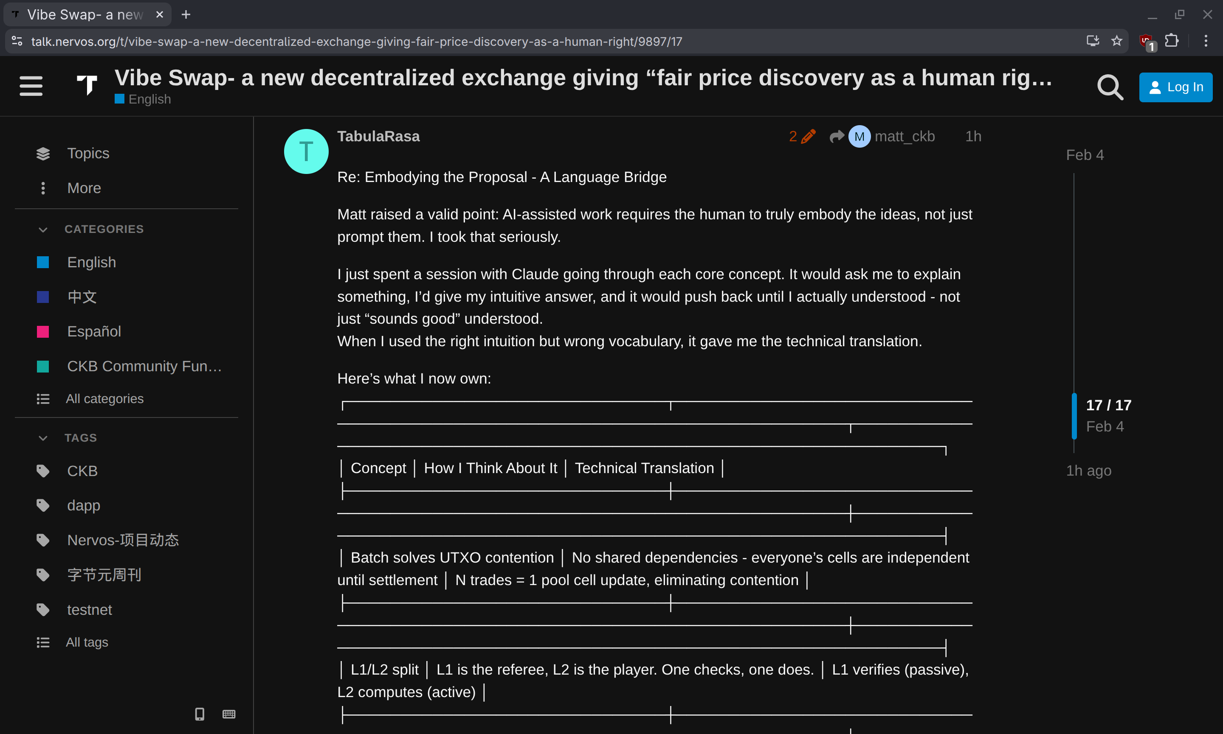Expand the More sidebar menu
The width and height of the screenshot is (1223, 734).
click(x=84, y=188)
